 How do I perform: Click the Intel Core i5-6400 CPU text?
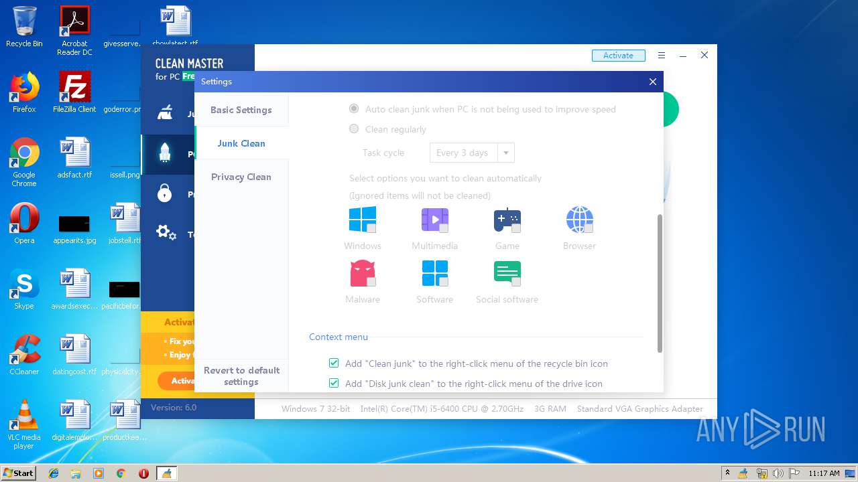tap(442, 408)
